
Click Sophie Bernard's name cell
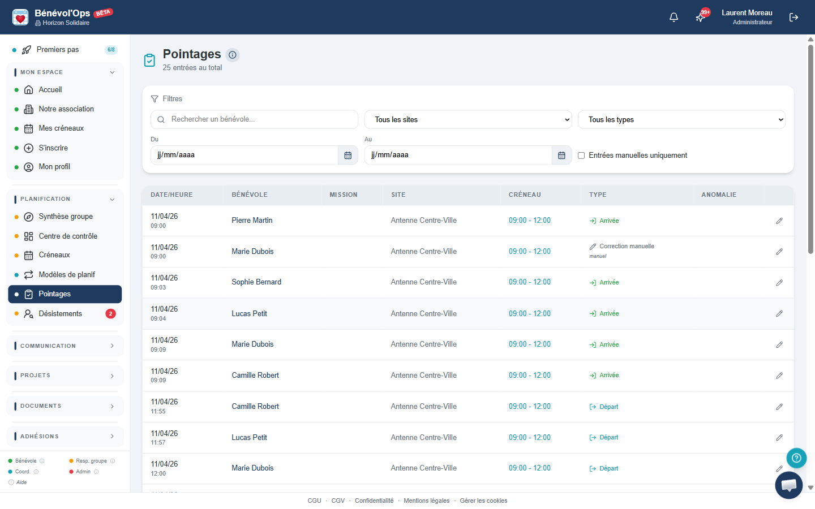click(x=256, y=282)
